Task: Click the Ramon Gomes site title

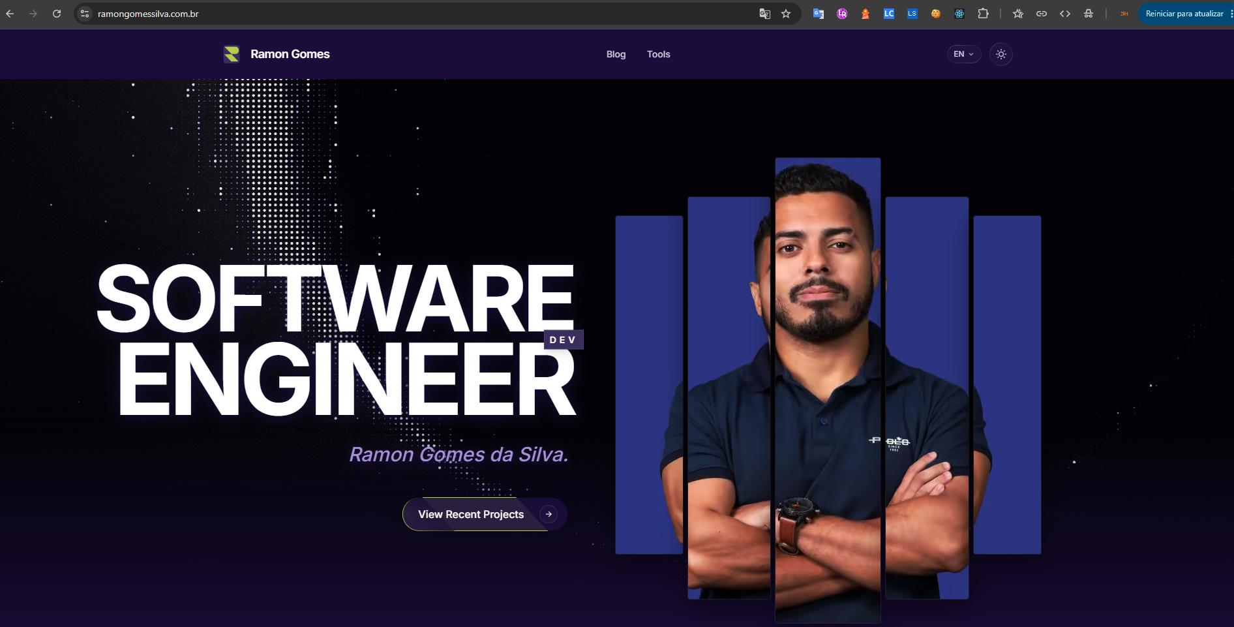Action: coord(290,54)
